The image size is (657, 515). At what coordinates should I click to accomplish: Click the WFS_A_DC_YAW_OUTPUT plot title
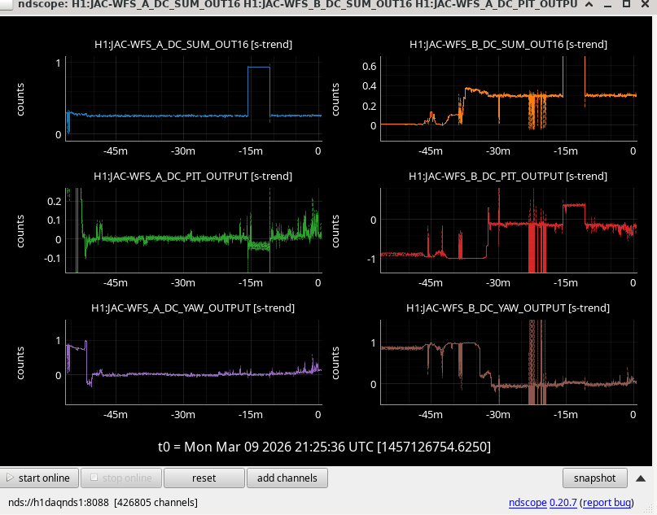[x=193, y=308]
